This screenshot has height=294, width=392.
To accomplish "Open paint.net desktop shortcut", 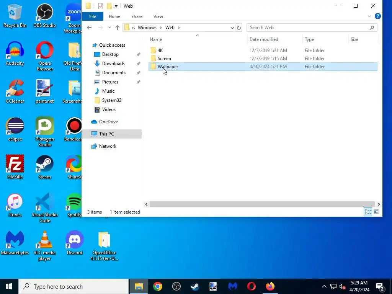I will click(x=44, y=92).
